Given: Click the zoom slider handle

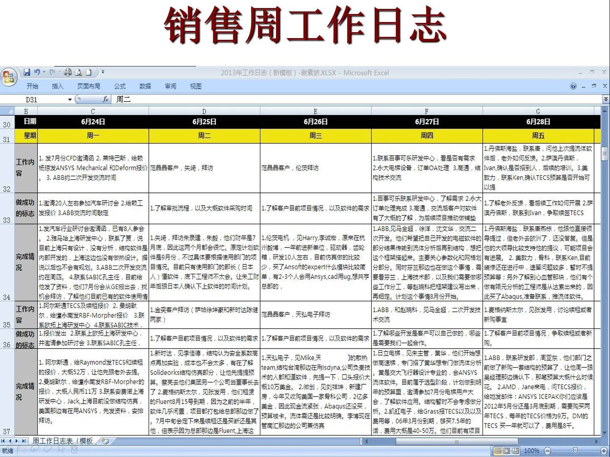Looking at the screenshot, I should 575,451.
